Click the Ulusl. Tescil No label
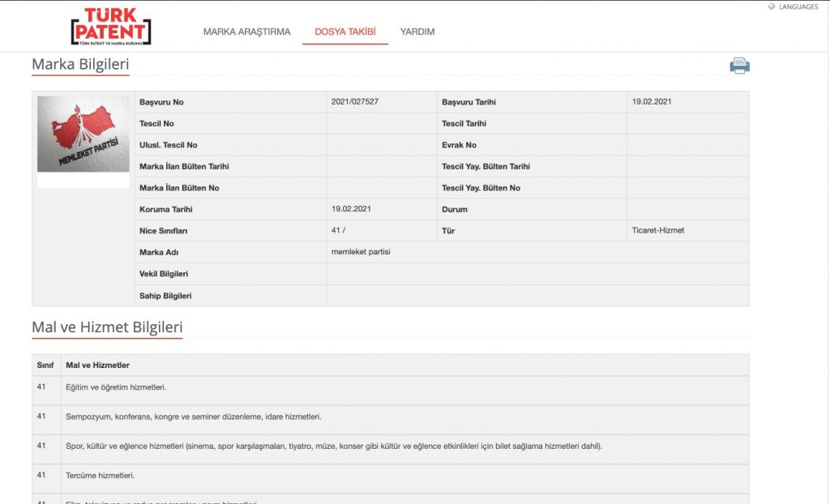 point(169,145)
